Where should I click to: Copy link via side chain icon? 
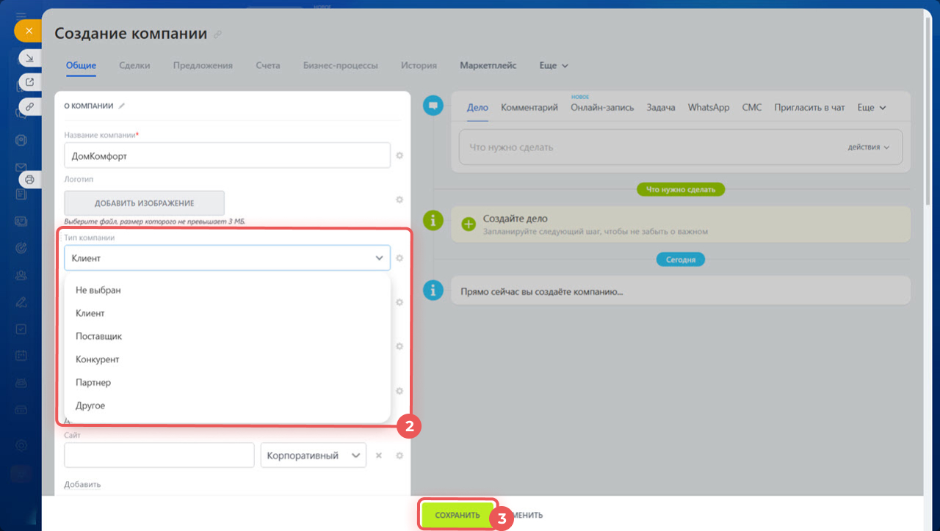tap(30, 106)
